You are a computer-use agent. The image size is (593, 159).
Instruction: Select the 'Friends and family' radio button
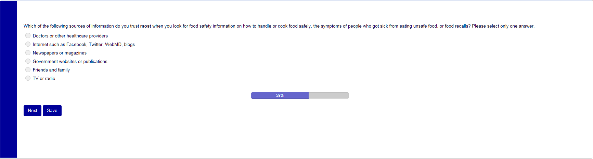[28, 69]
